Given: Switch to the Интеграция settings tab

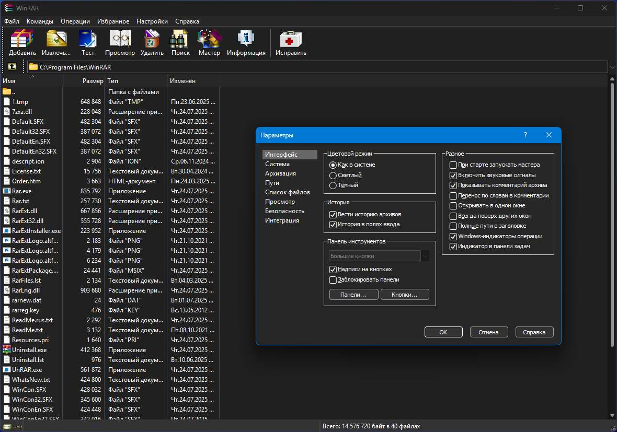Looking at the screenshot, I should [x=282, y=220].
